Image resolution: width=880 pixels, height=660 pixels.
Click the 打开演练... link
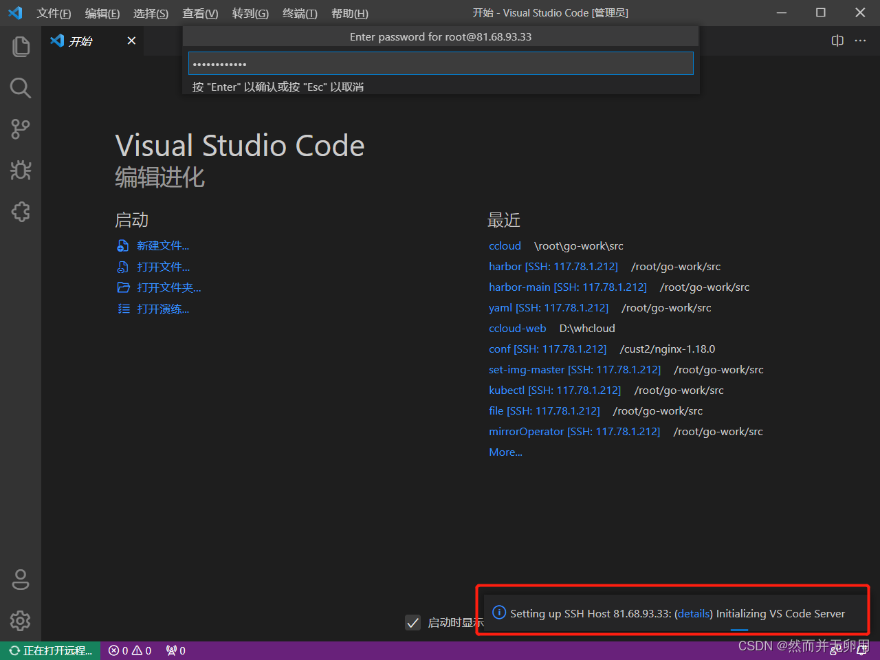click(x=163, y=309)
